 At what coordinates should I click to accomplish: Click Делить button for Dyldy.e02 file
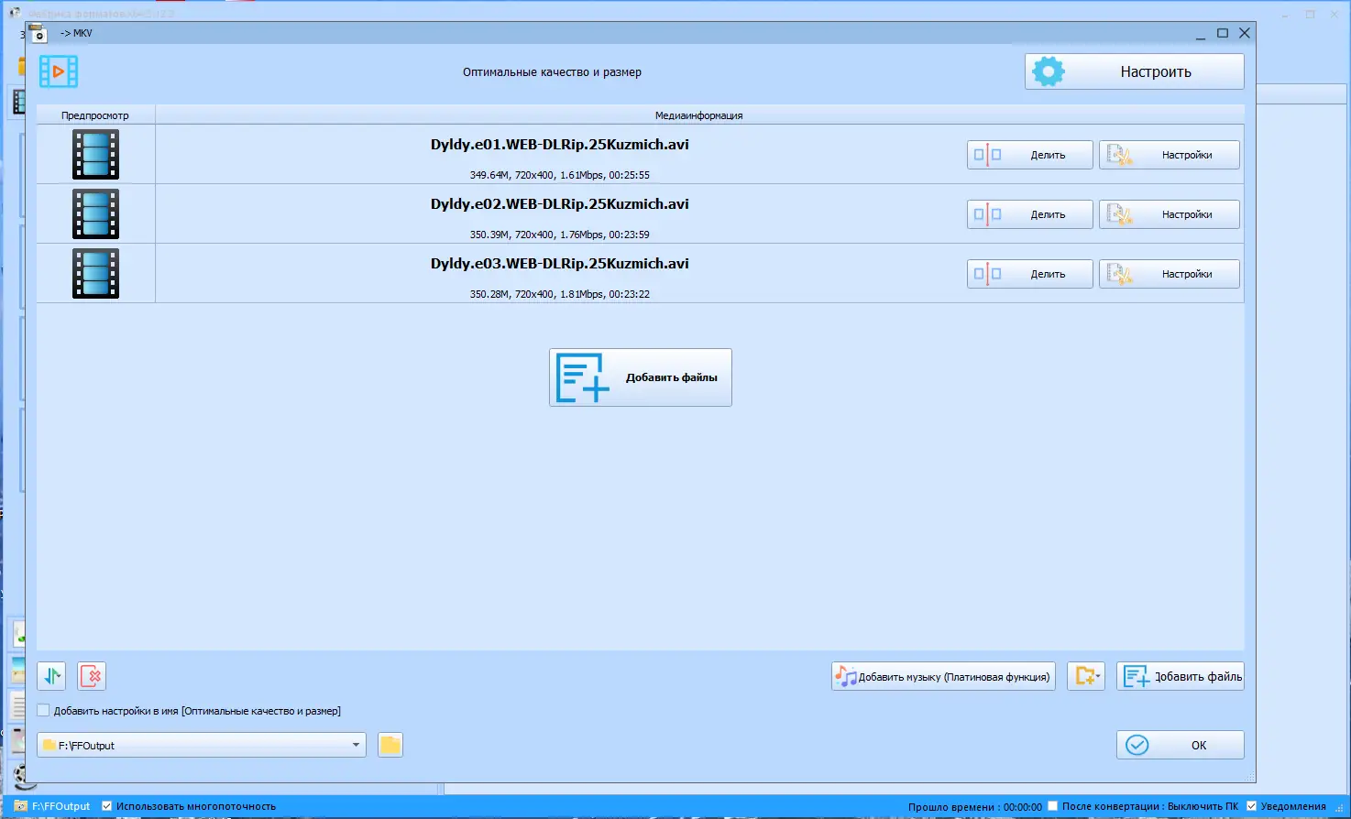(1029, 214)
